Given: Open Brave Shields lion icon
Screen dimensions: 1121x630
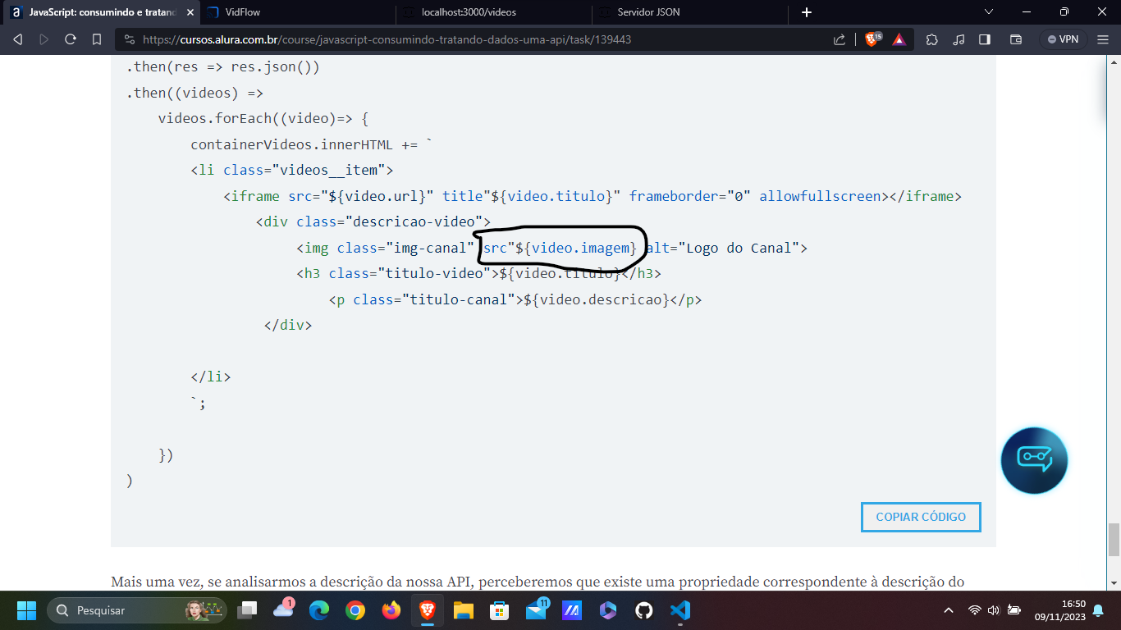Looking at the screenshot, I should 873,39.
